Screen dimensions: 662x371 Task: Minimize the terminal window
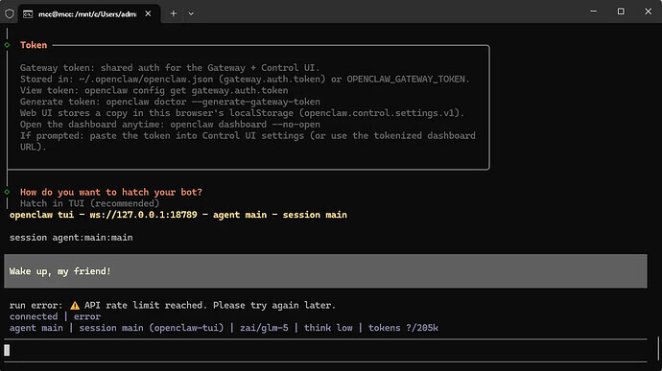tap(593, 12)
